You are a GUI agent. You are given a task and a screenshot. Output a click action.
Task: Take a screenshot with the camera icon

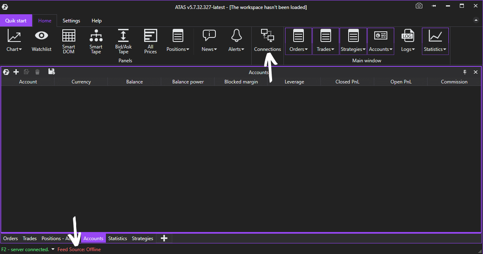[x=419, y=6]
